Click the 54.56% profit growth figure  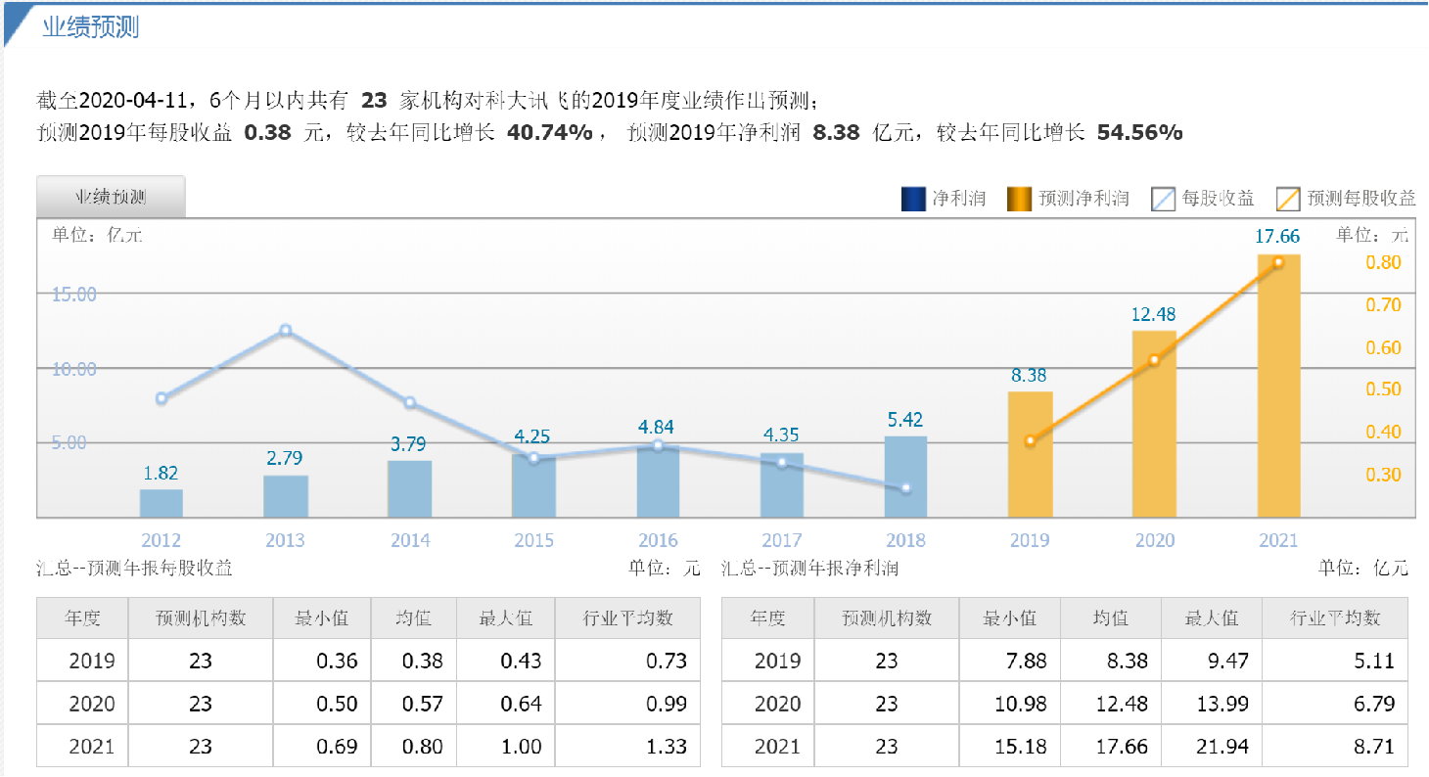[1140, 132]
